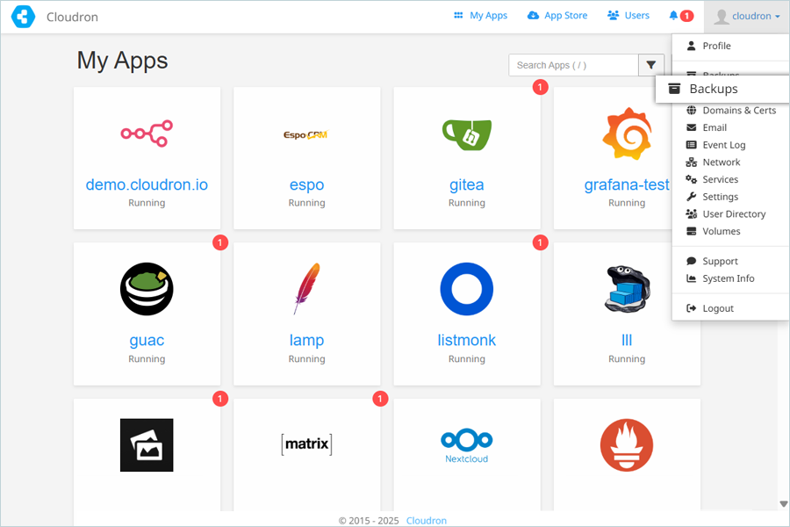This screenshot has width=790, height=527.
Task: Click the red update badge on listmonk
Action: [x=540, y=242]
